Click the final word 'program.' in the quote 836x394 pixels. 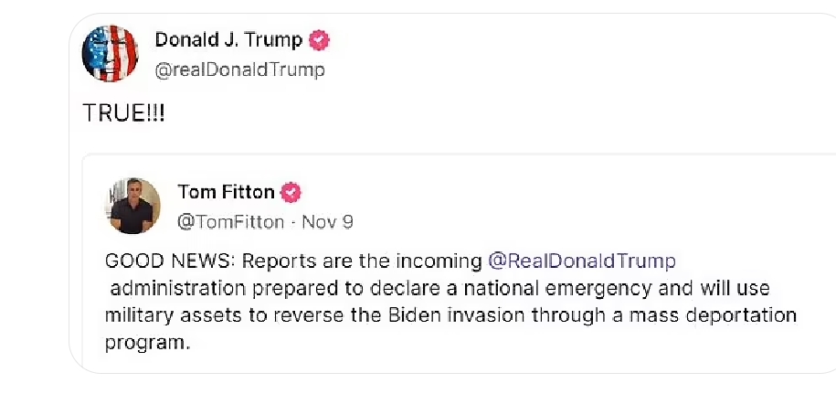(x=147, y=344)
